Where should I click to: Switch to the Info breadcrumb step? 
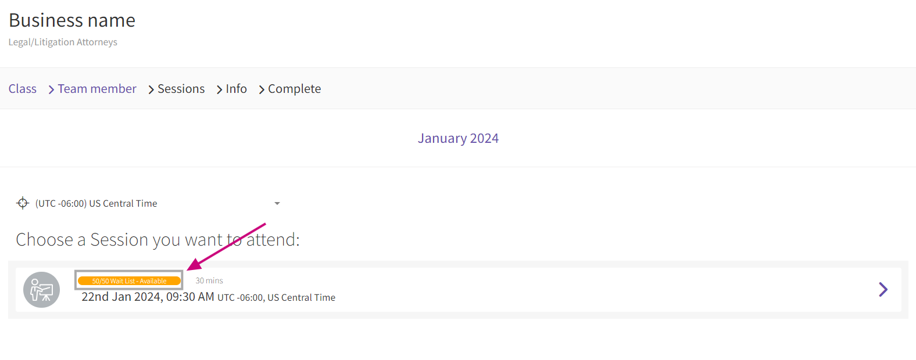coord(236,89)
